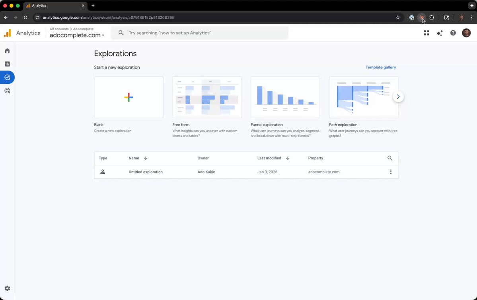477x300 pixels.
Task: Open a new browser tab
Action: coord(93,6)
